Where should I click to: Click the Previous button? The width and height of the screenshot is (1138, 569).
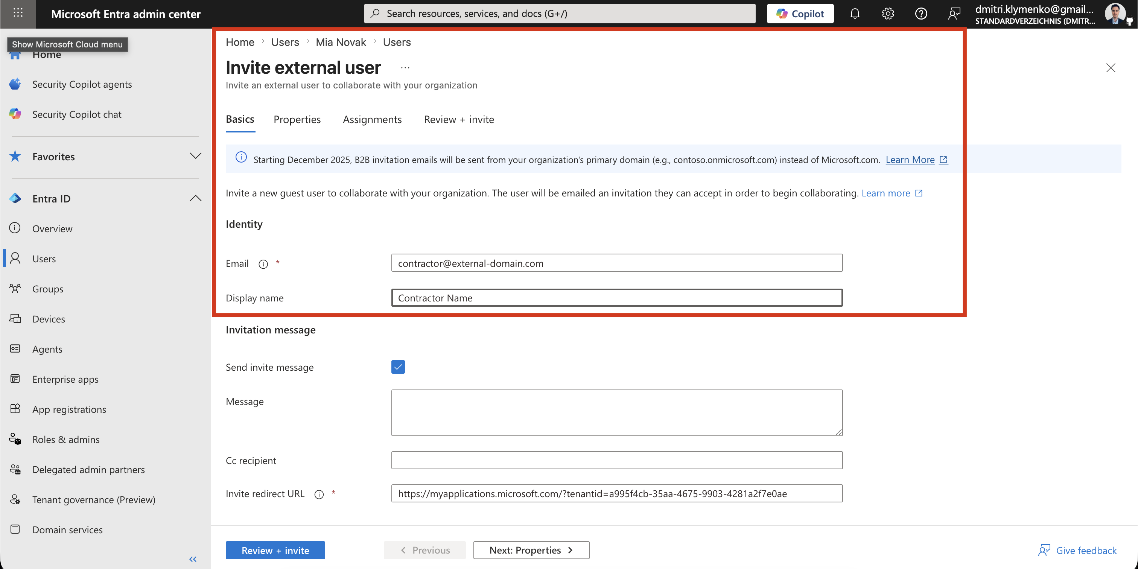[x=424, y=550]
